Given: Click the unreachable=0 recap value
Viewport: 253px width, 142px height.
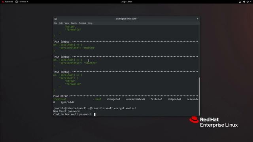Looking at the screenshot, I should click(x=135, y=99).
